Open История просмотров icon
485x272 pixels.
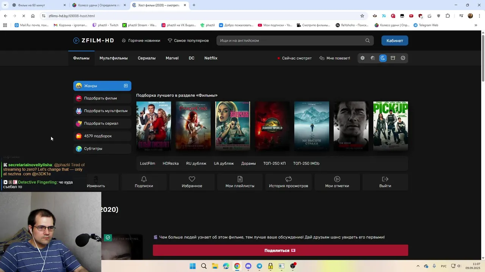point(288,179)
